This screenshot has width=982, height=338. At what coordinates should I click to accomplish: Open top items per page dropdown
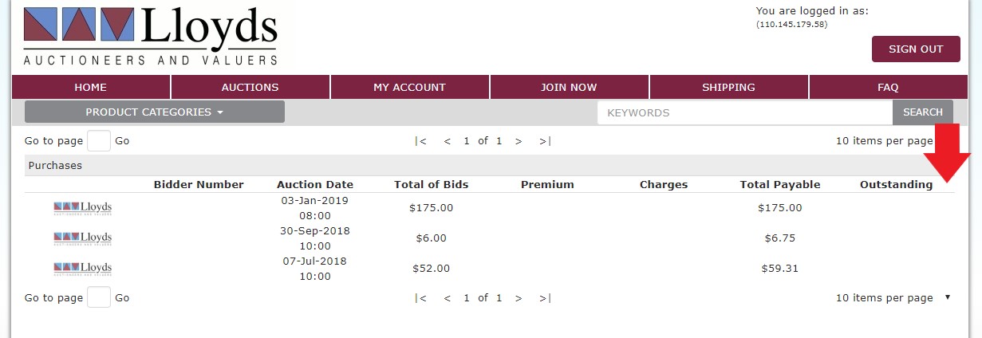click(x=884, y=141)
